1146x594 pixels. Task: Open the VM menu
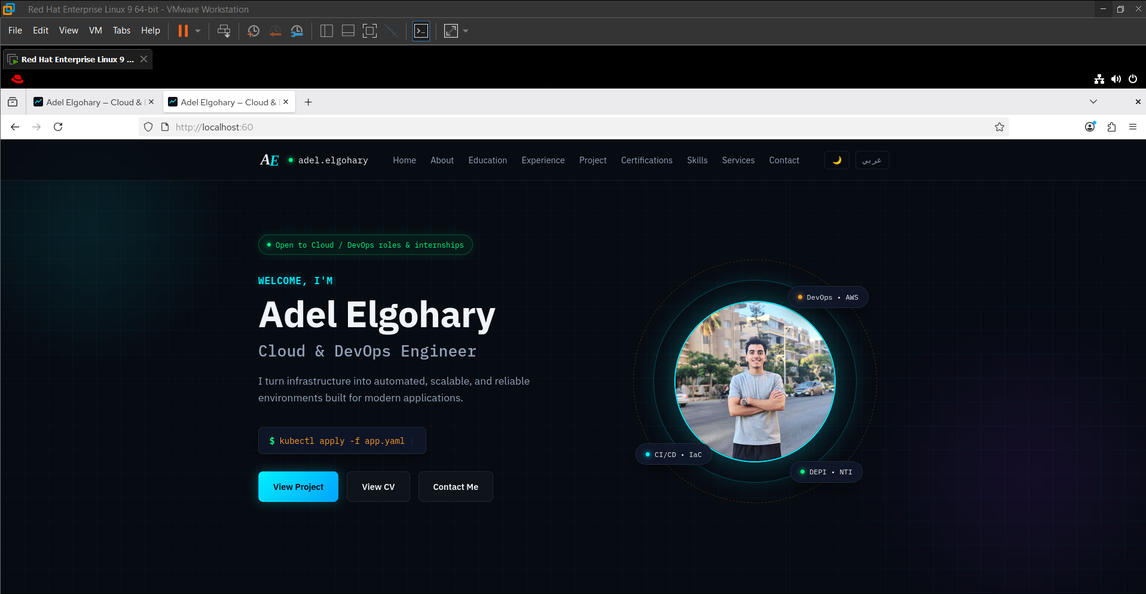pyautogui.click(x=96, y=31)
